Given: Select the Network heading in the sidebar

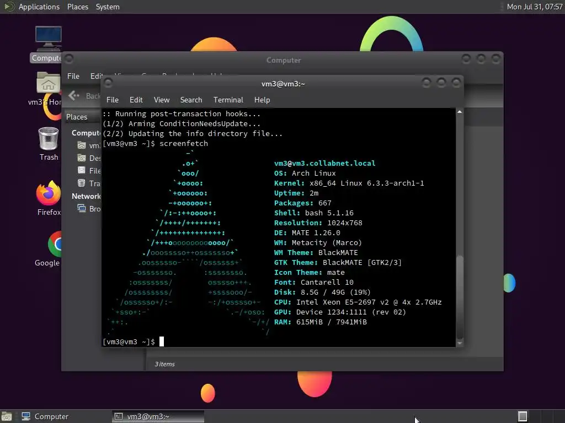Looking at the screenshot, I should [86, 196].
